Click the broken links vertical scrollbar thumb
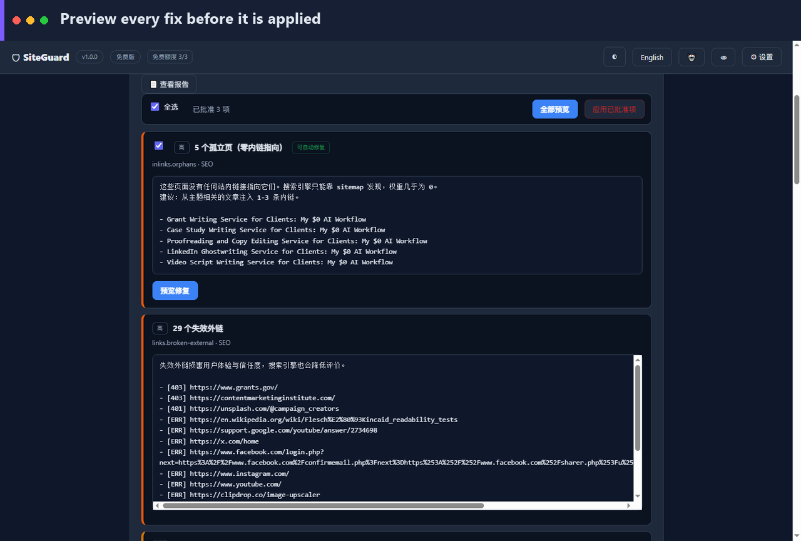The image size is (801, 541). [638, 408]
